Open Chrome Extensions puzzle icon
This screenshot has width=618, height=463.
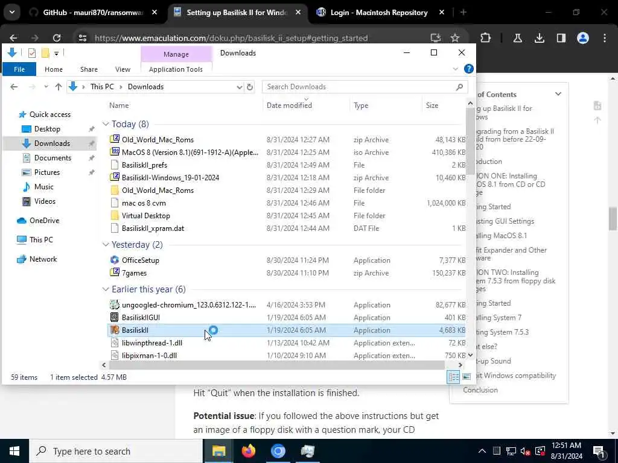point(486,38)
